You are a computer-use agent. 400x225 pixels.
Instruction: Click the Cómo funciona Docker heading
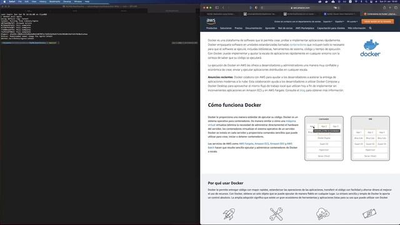234,105
